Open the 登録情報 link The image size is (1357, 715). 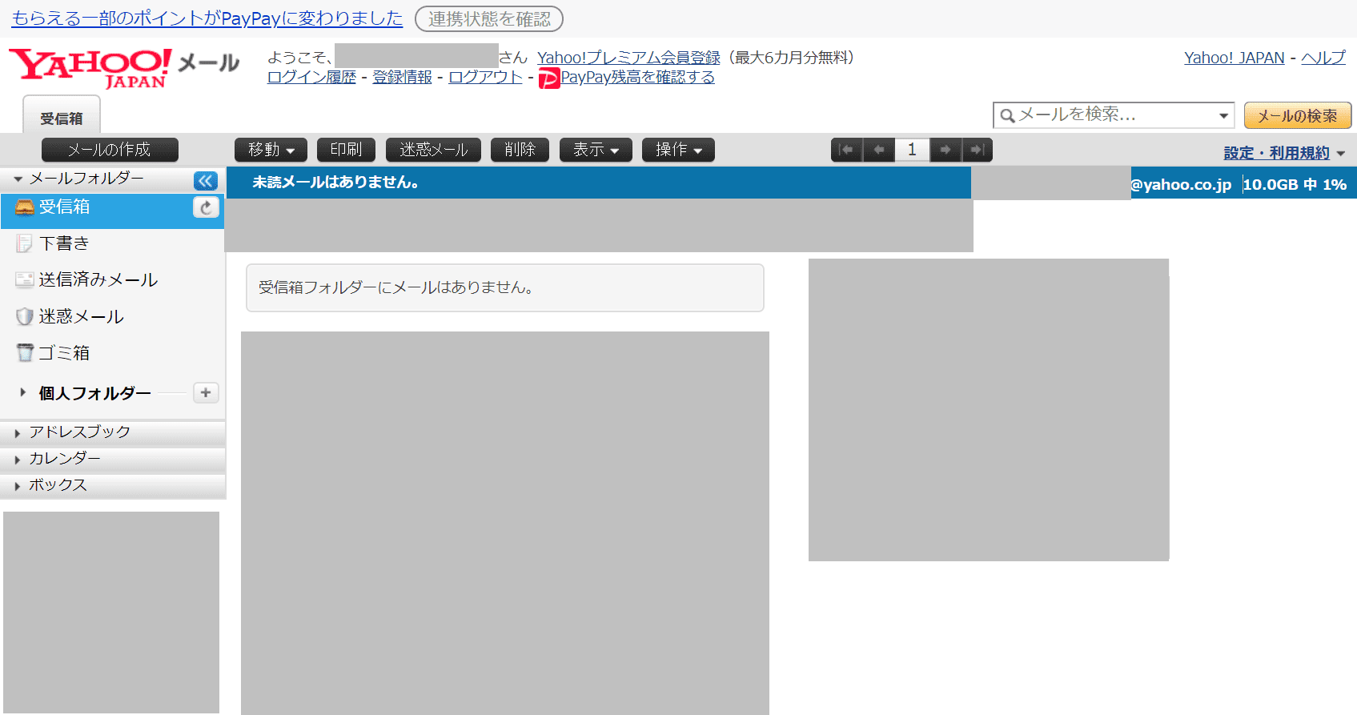(402, 77)
